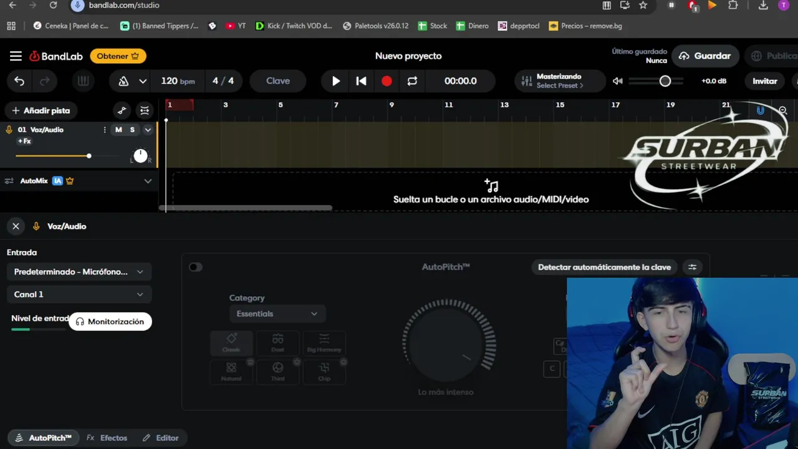The height and width of the screenshot is (449, 798).
Task: Reload the browser page
Action: 53,5
